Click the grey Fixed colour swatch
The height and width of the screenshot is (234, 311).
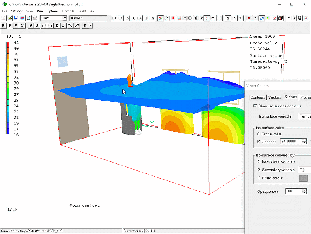pyautogui.click(x=303, y=178)
